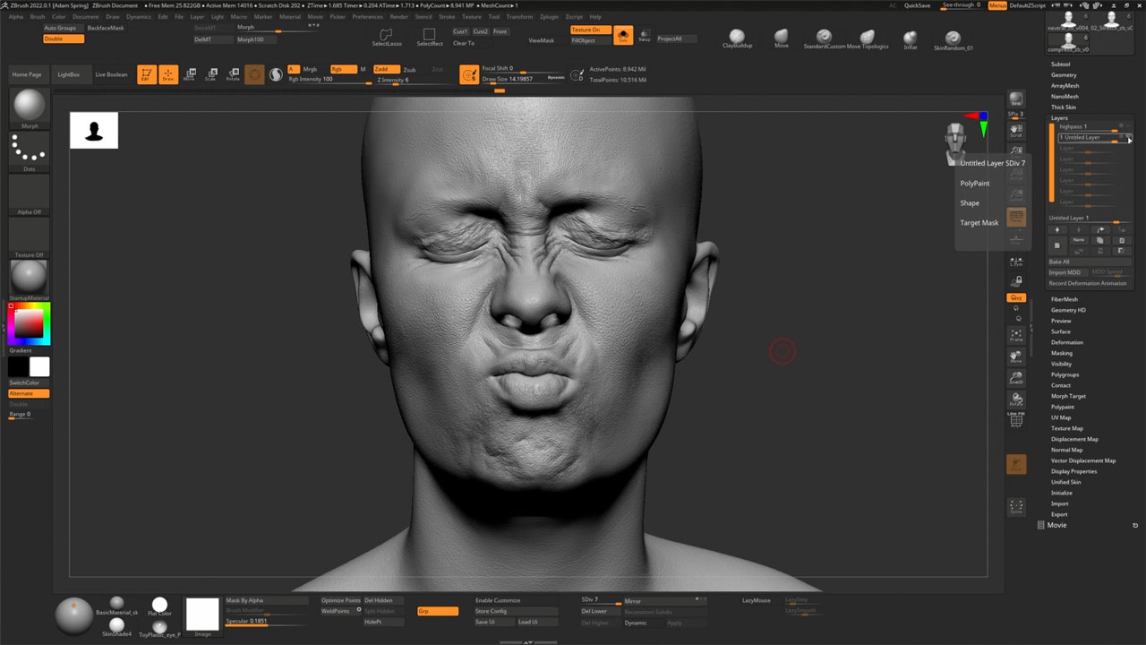Expand the Geometry section
Image resolution: width=1146 pixels, height=645 pixels.
pos(1063,75)
